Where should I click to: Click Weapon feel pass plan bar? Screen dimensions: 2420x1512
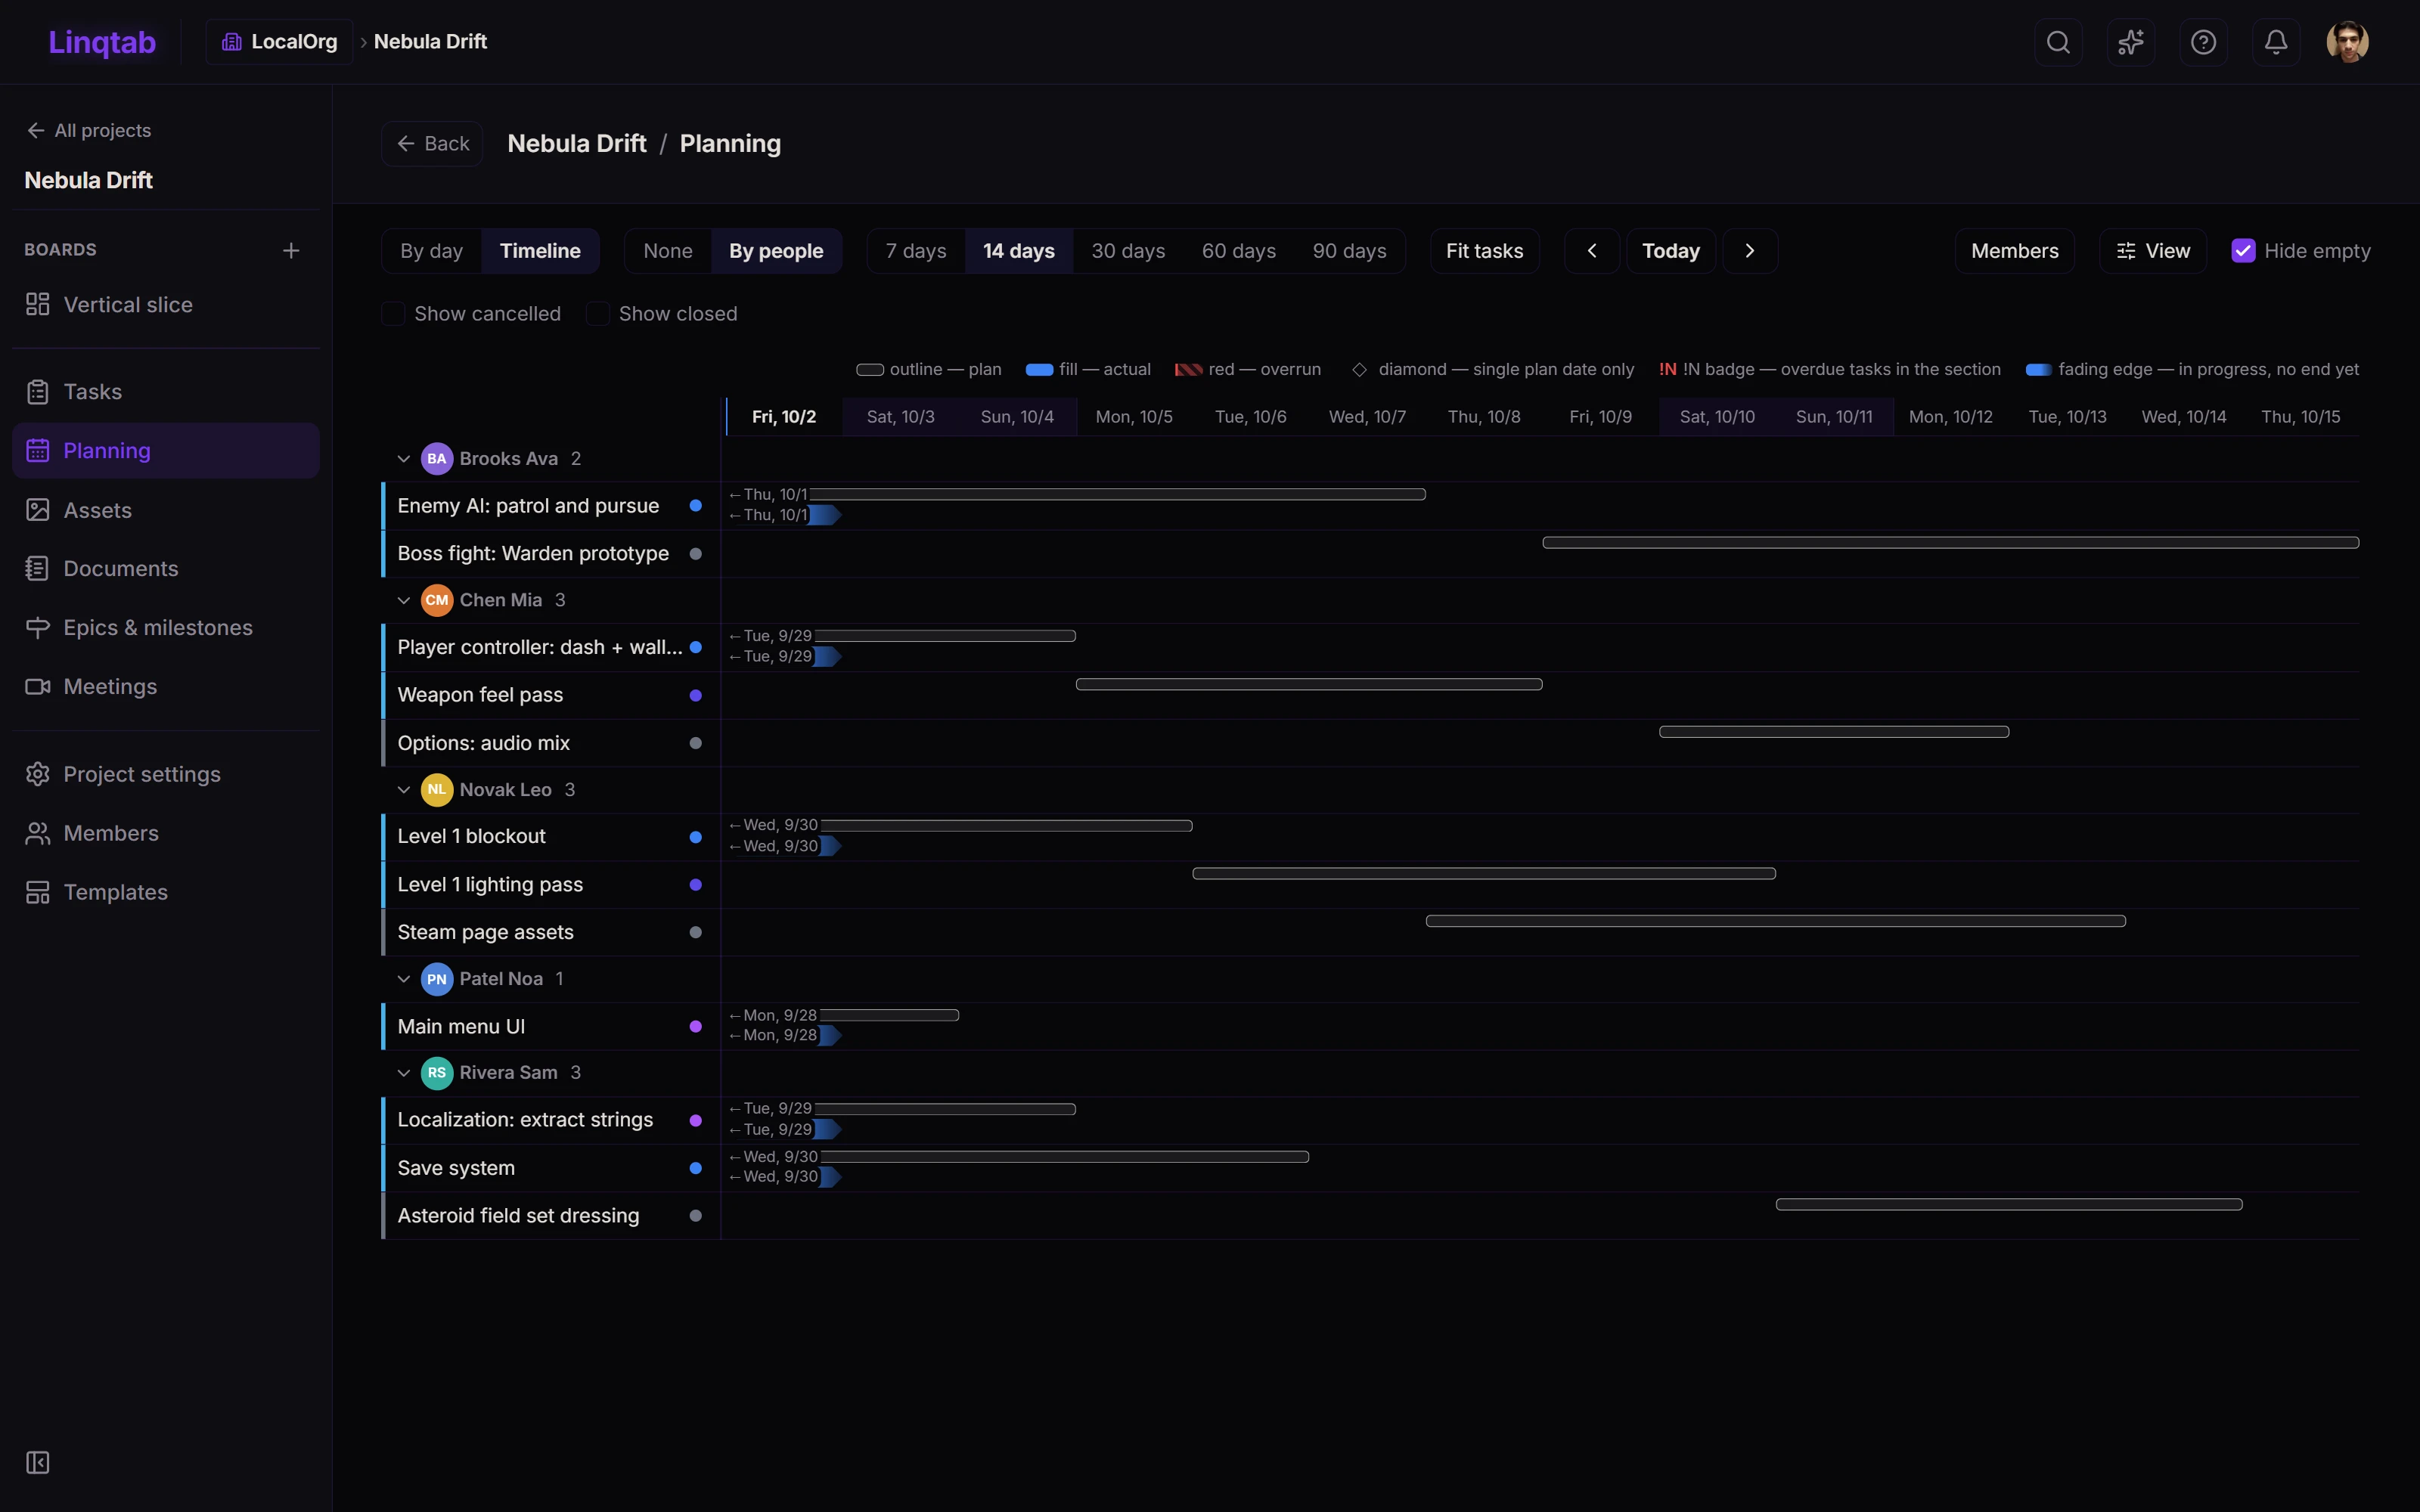1309,684
